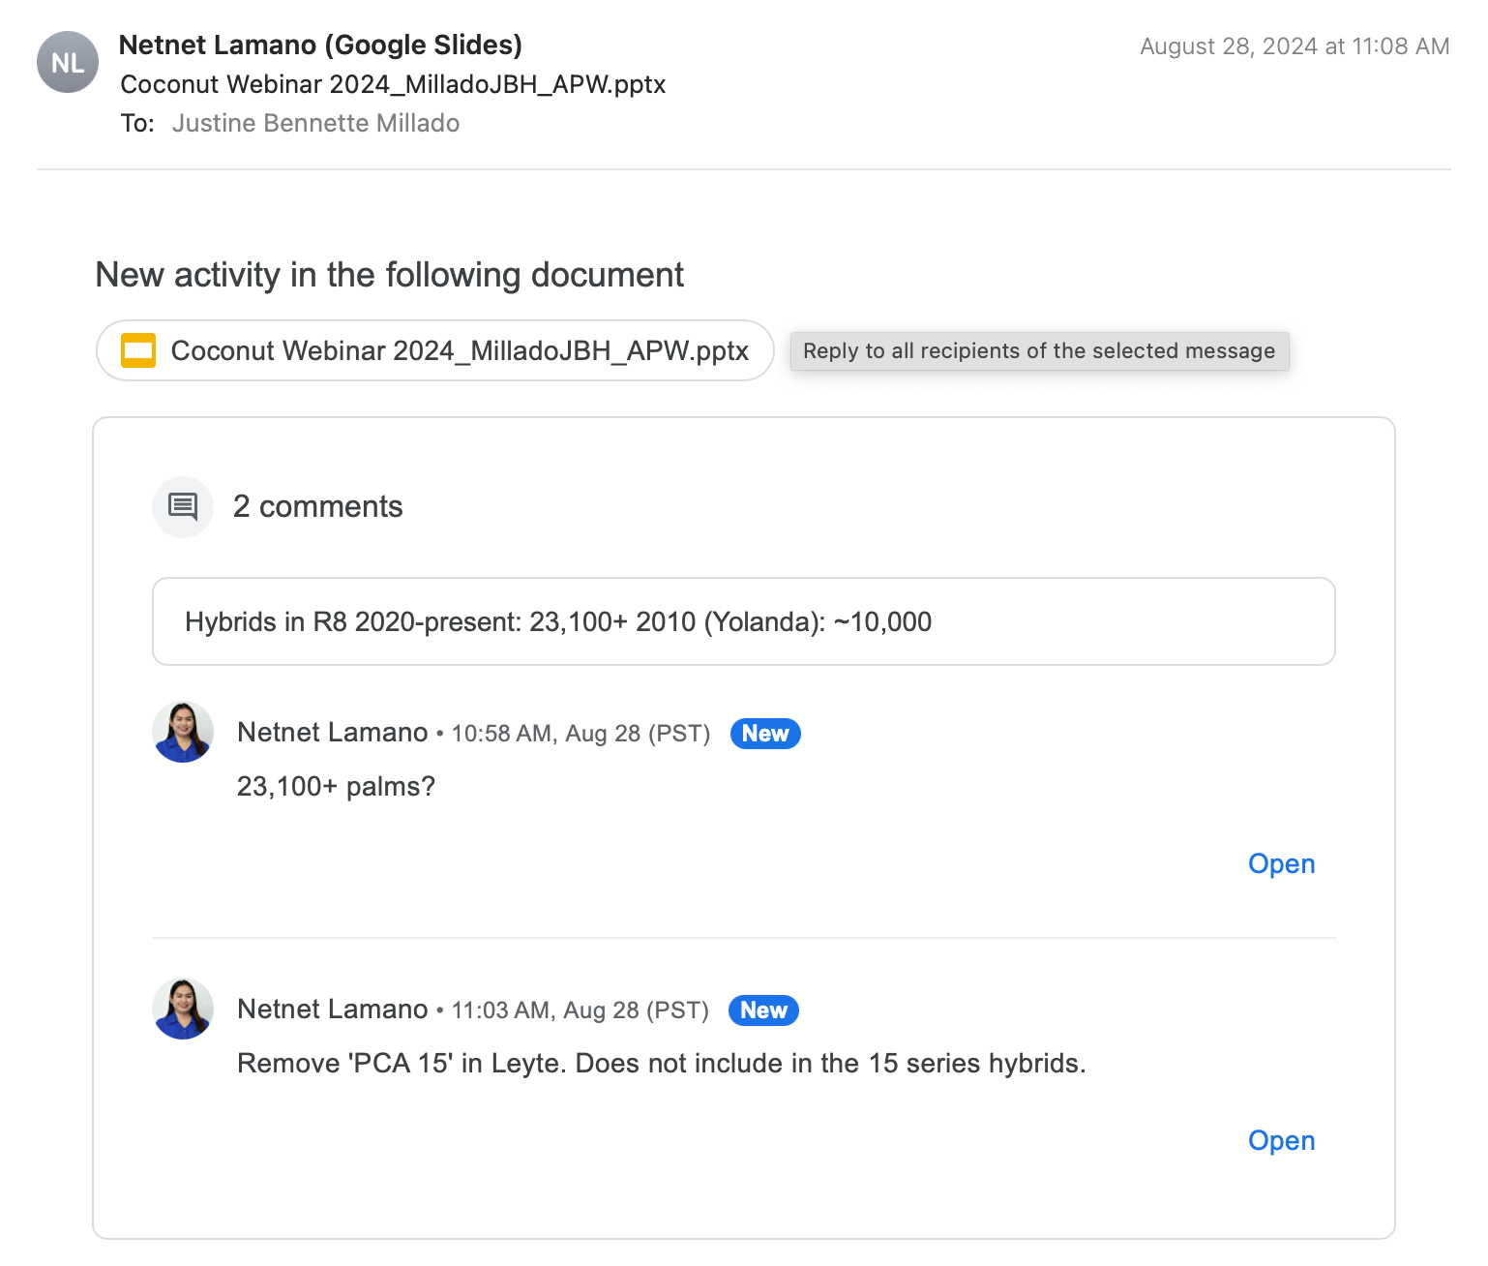Click the quoted 'Hybrids in R8' text box
The image size is (1488, 1266).
pyautogui.click(x=743, y=621)
